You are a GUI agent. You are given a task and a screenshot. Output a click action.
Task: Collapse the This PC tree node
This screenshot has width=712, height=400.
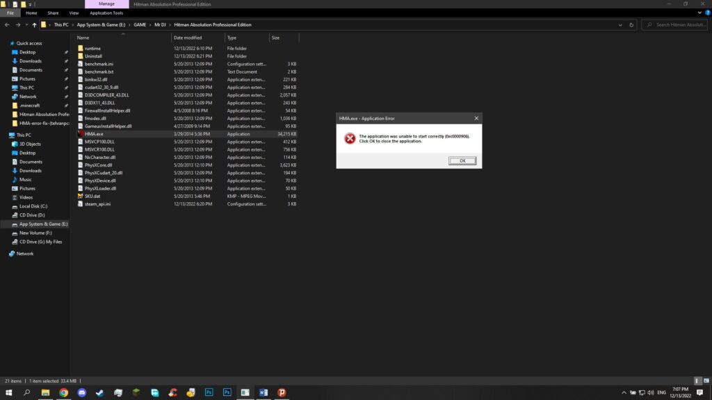pos(5,135)
